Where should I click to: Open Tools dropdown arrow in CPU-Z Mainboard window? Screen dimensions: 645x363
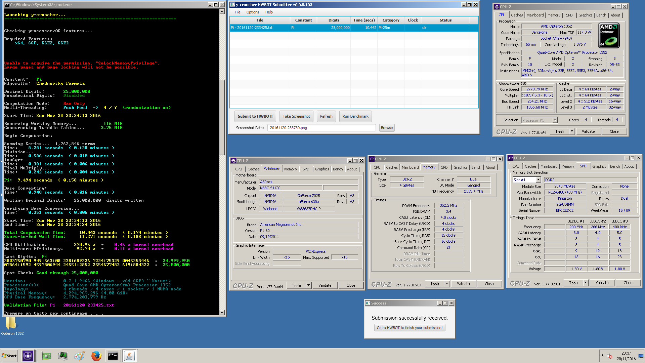308,285
